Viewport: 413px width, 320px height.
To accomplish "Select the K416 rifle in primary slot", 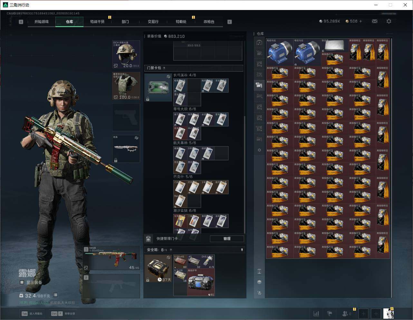I will coord(111,258).
